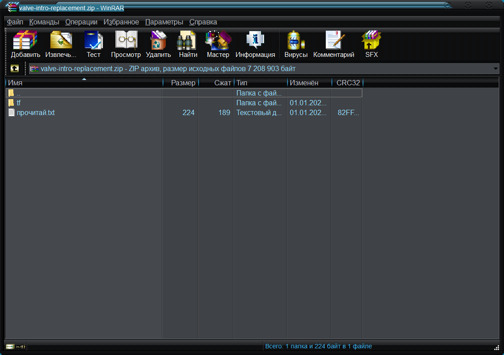
Task: Open the Комментарий comment editor icon
Action: pyautogui.click(x=334, y=40)
